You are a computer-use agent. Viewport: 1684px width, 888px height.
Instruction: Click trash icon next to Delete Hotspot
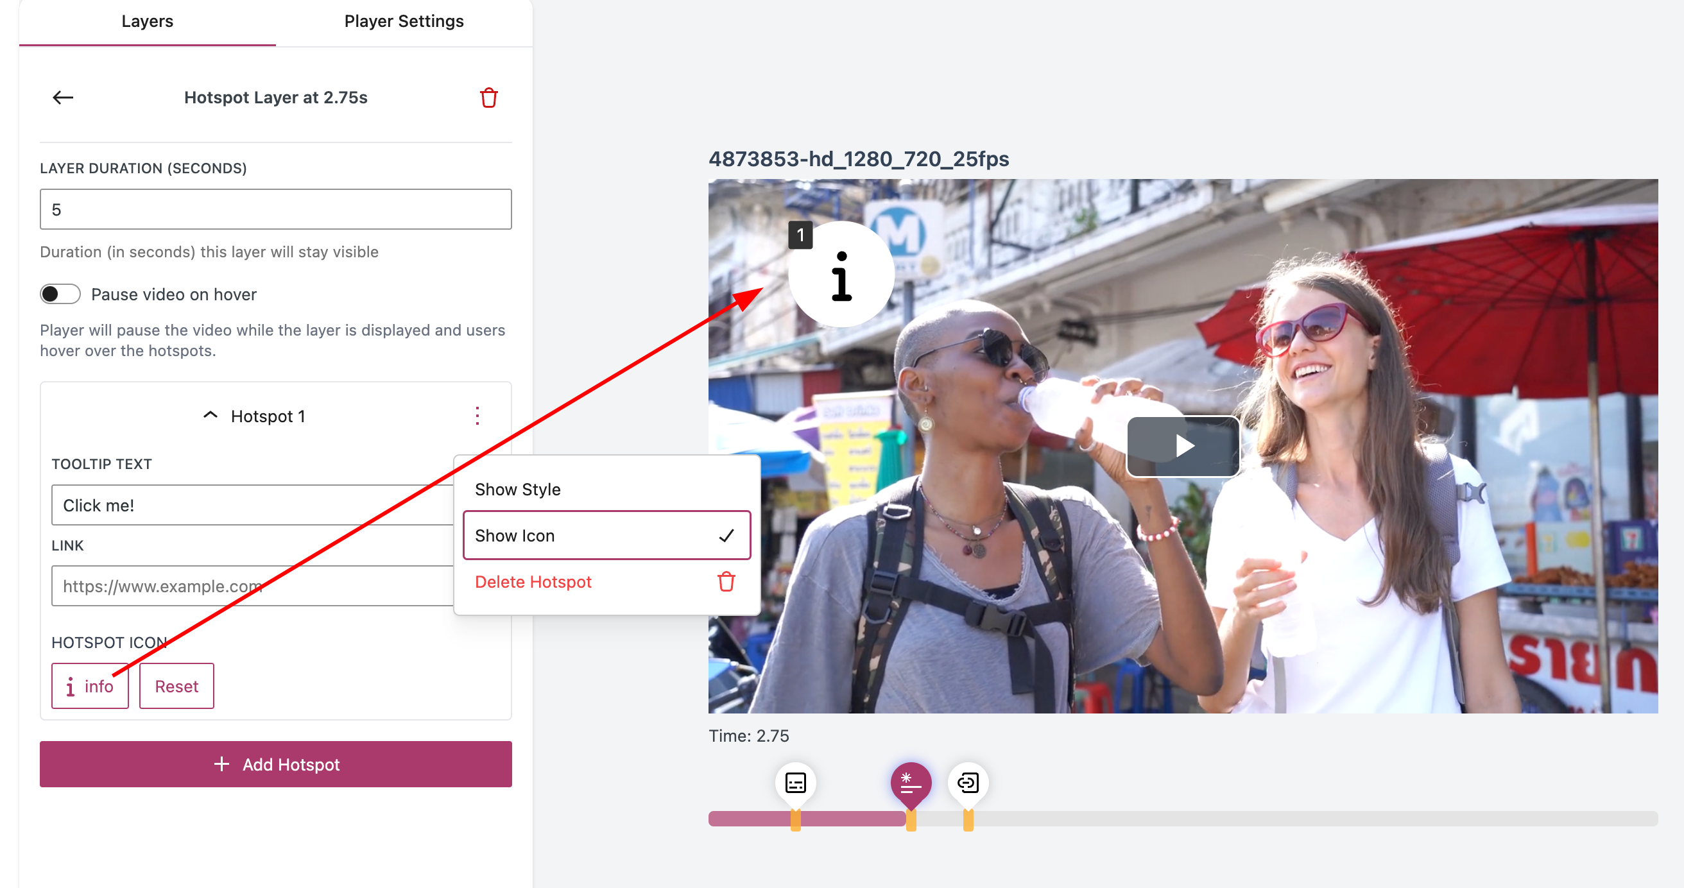pyautogui.click(x=726, y=581)
